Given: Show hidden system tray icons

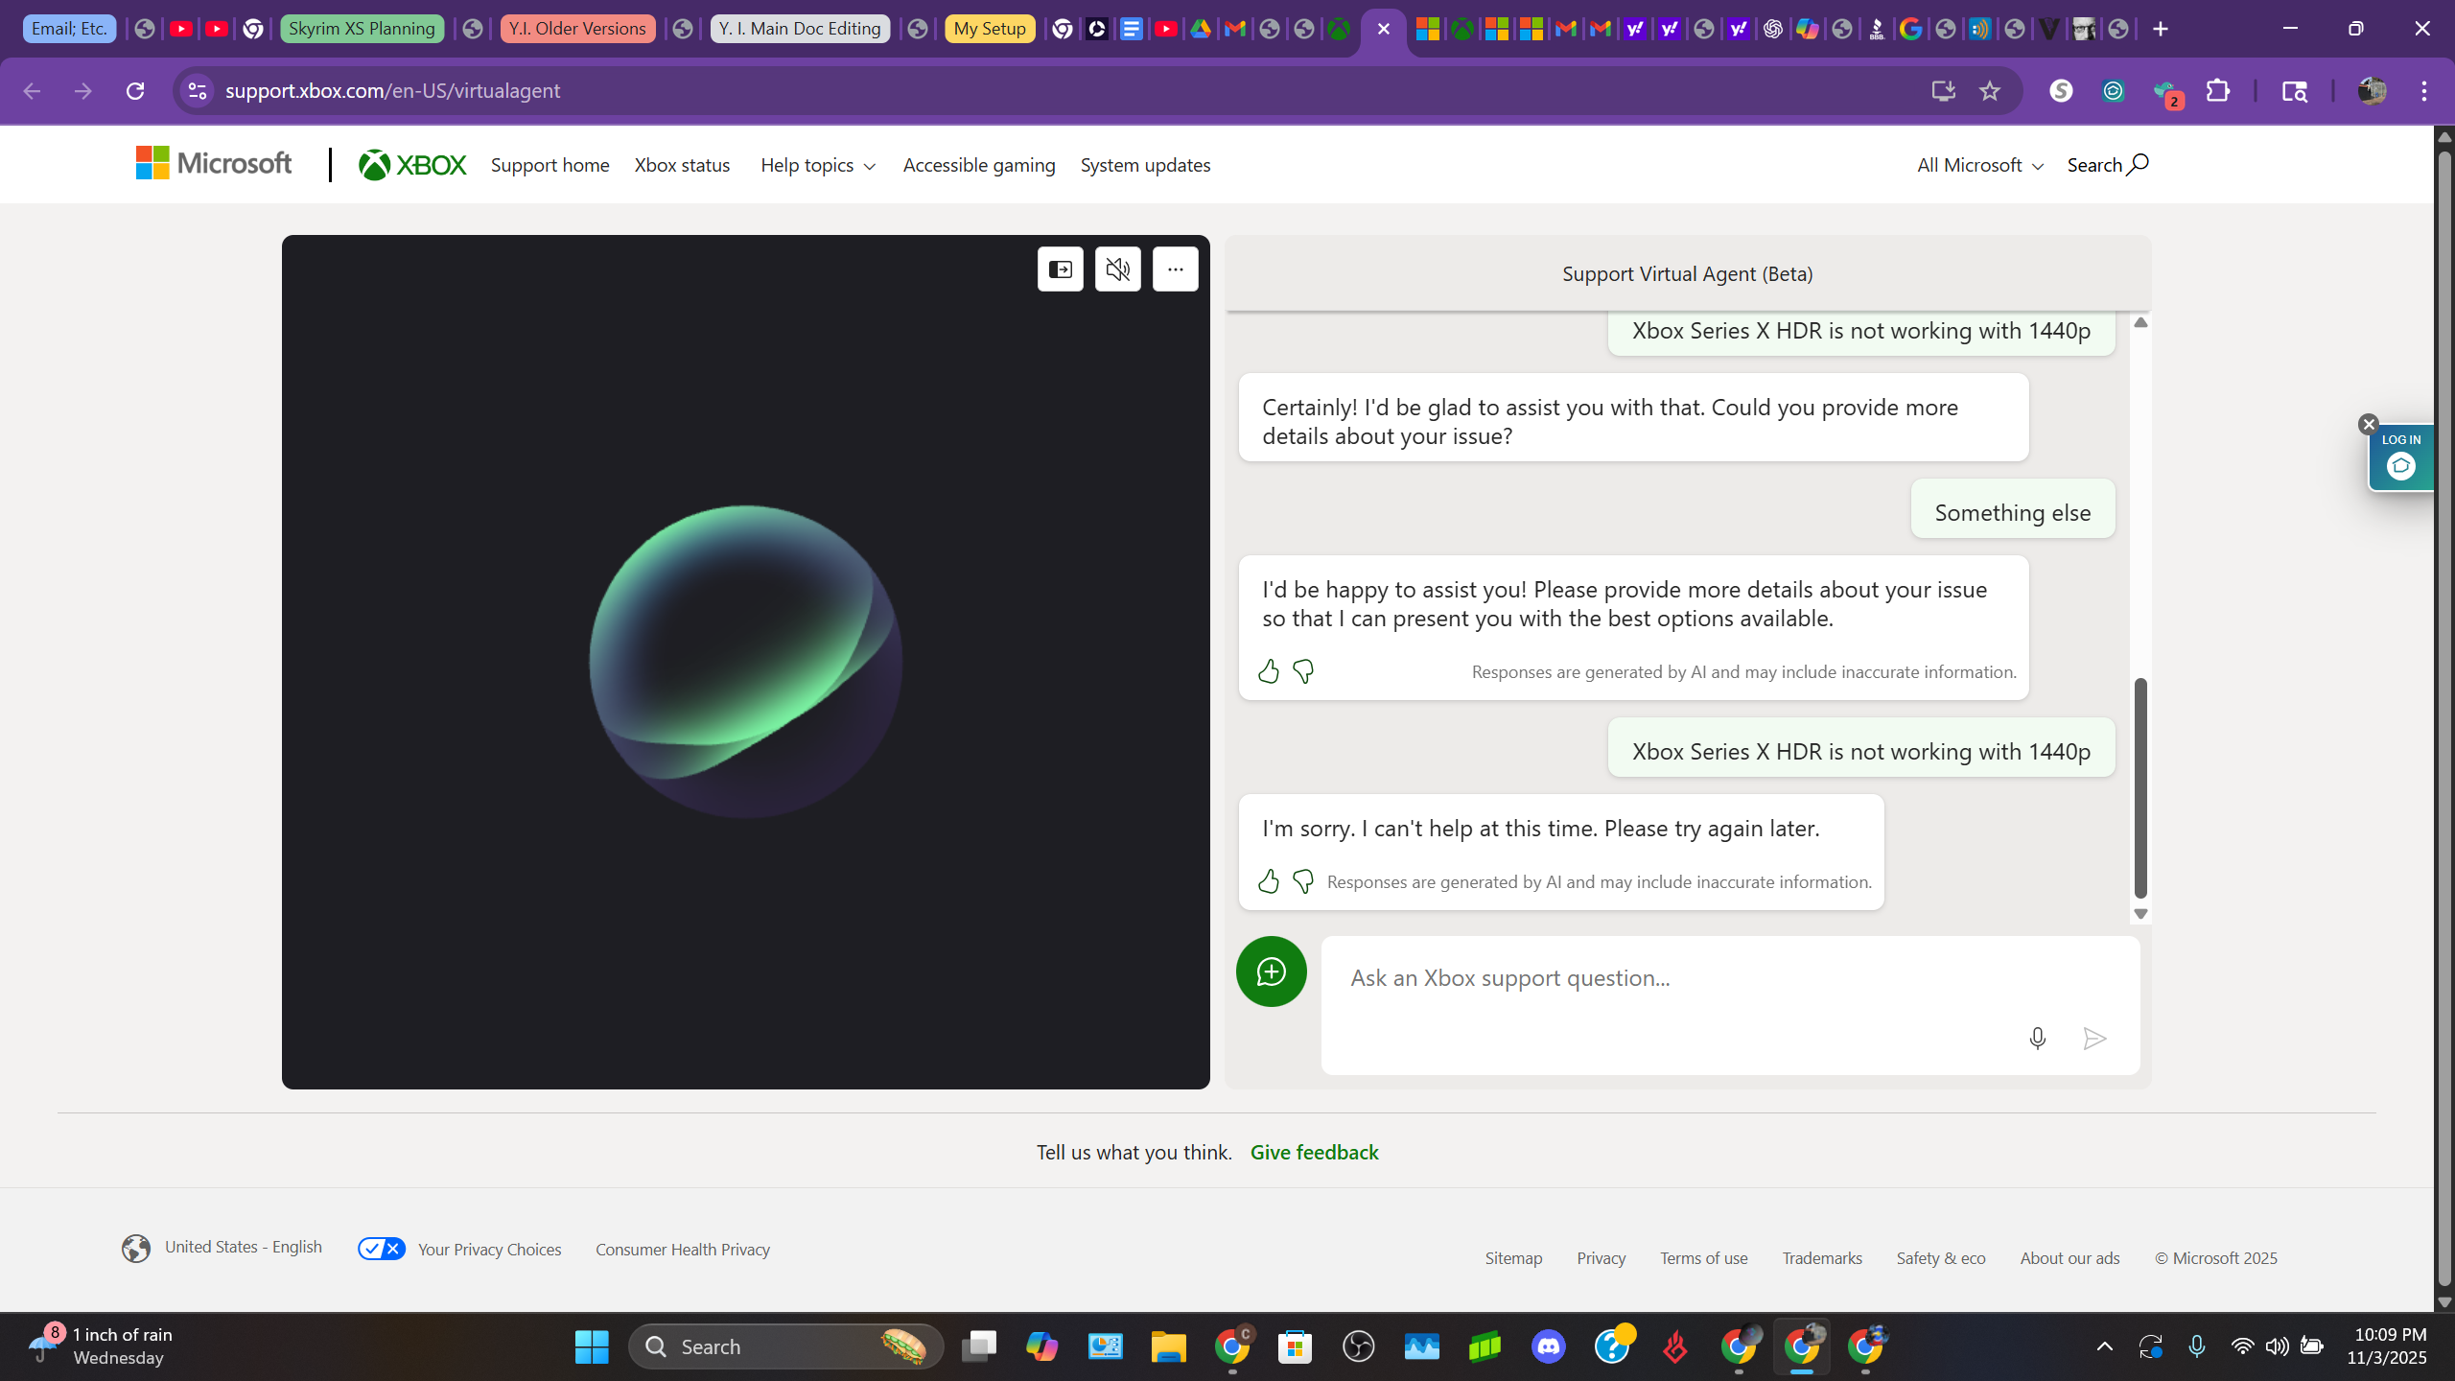Looking at the screenshot, I should [2104, 1346].
